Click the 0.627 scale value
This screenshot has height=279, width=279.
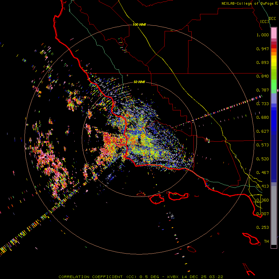(263, 131)
